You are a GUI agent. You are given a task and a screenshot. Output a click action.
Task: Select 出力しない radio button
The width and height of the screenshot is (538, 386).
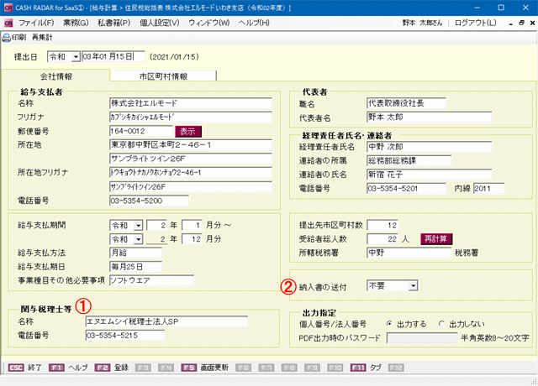coord(441,324)
